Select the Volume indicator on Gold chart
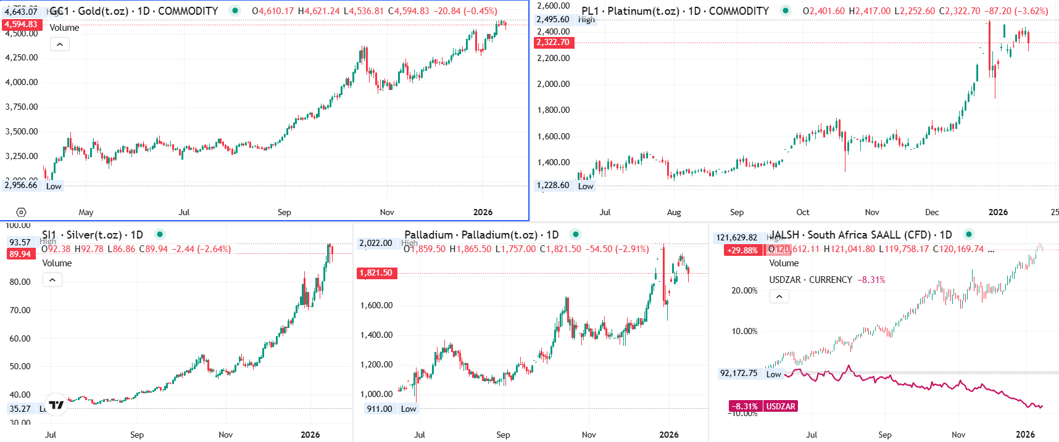The height and width of the screenshot is (442, 1059). click(x=64, y=28)
